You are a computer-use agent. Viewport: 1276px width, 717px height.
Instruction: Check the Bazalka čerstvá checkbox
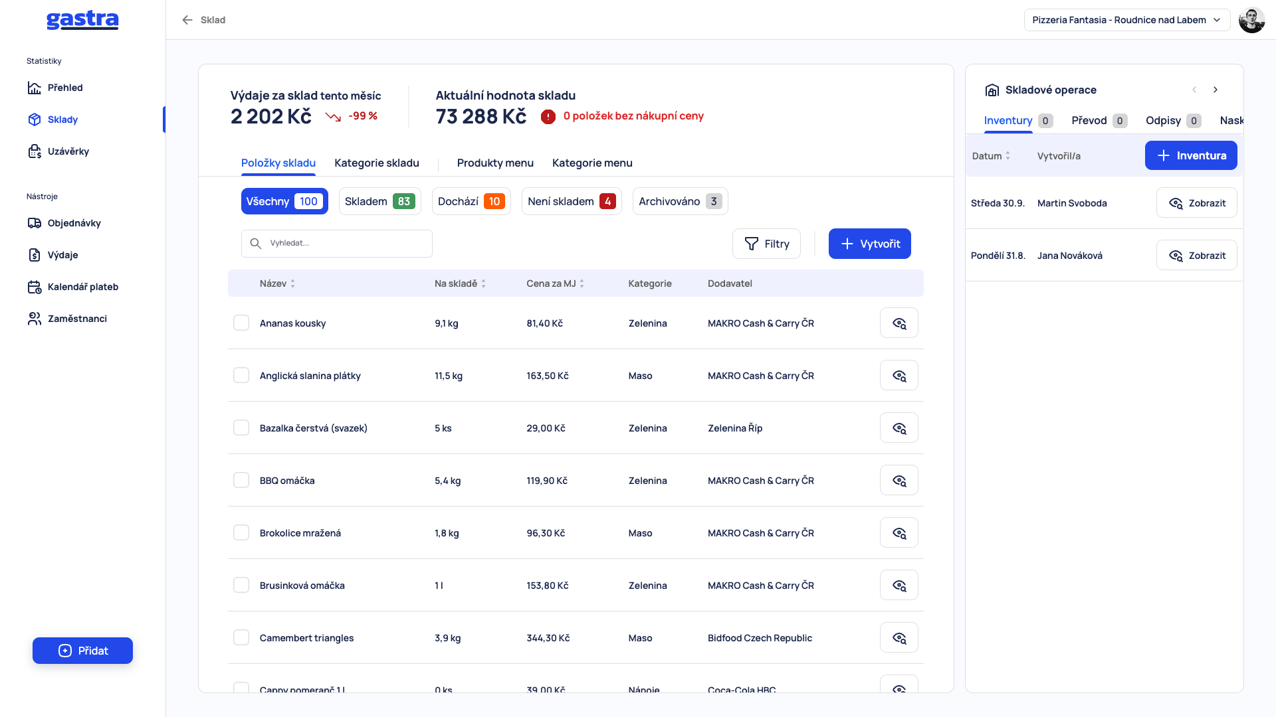click(x=241, y=428)
